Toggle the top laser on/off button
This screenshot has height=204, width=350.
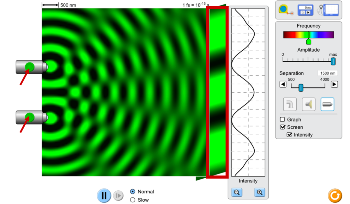(x=29, y=67)
